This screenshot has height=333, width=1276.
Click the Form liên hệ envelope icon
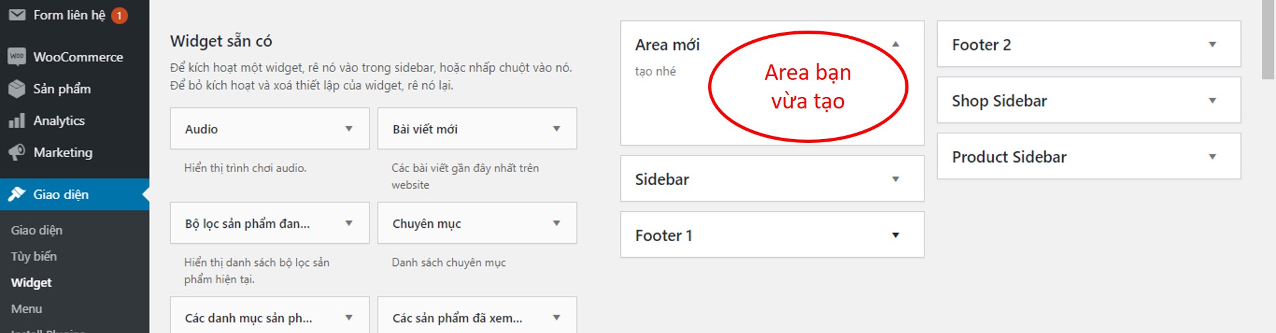(x=17, y=15)
